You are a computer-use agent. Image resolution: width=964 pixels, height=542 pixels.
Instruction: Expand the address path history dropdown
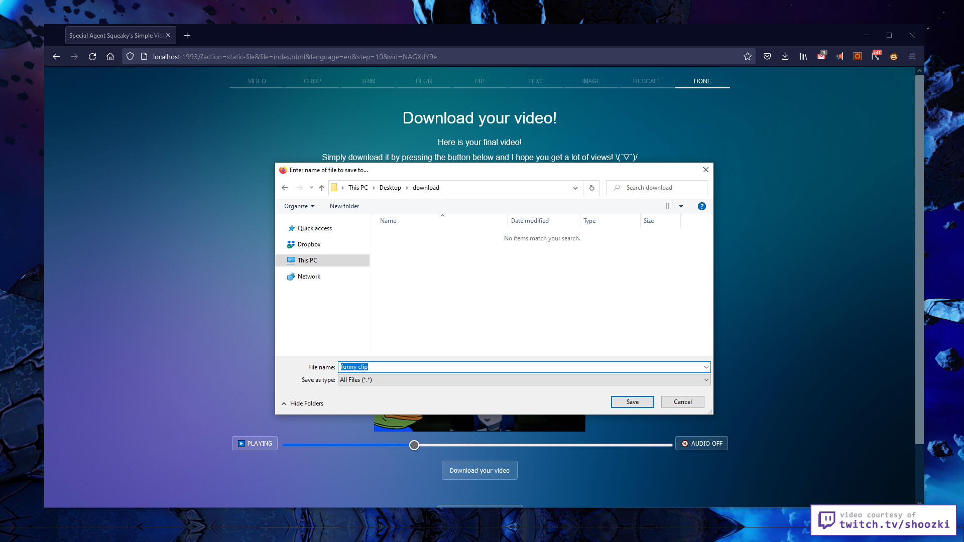(x=575, y=188)
